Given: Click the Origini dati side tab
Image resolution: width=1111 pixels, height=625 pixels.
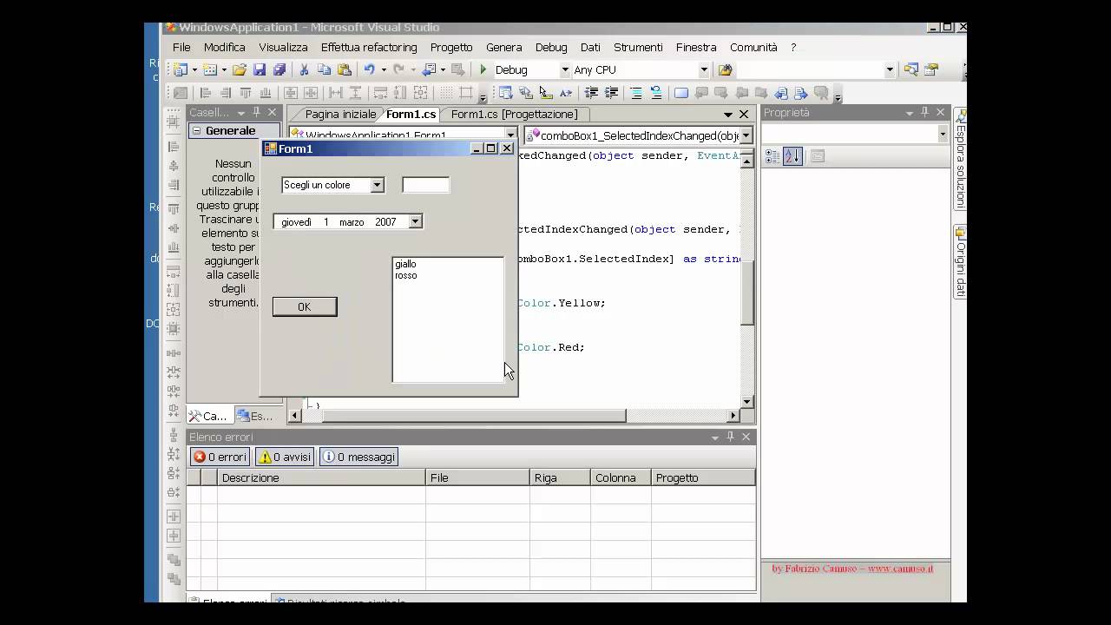Looking at the screenshot, I should (960, 262).
